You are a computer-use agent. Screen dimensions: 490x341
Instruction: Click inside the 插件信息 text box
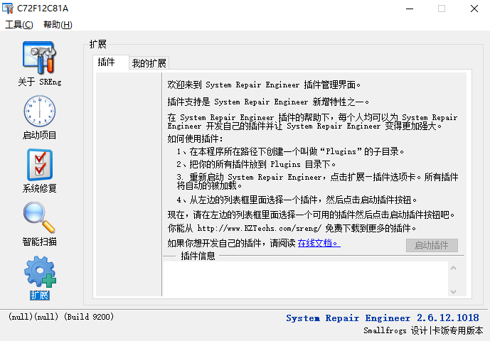(306, 278)
